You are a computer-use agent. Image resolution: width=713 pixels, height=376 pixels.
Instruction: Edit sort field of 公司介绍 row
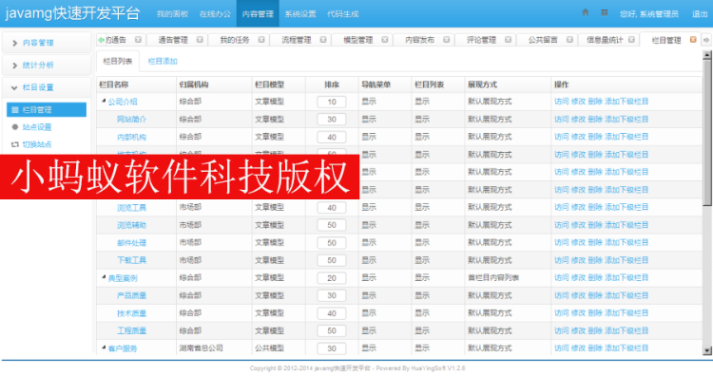pyautogui.click(x=332, y=102)
